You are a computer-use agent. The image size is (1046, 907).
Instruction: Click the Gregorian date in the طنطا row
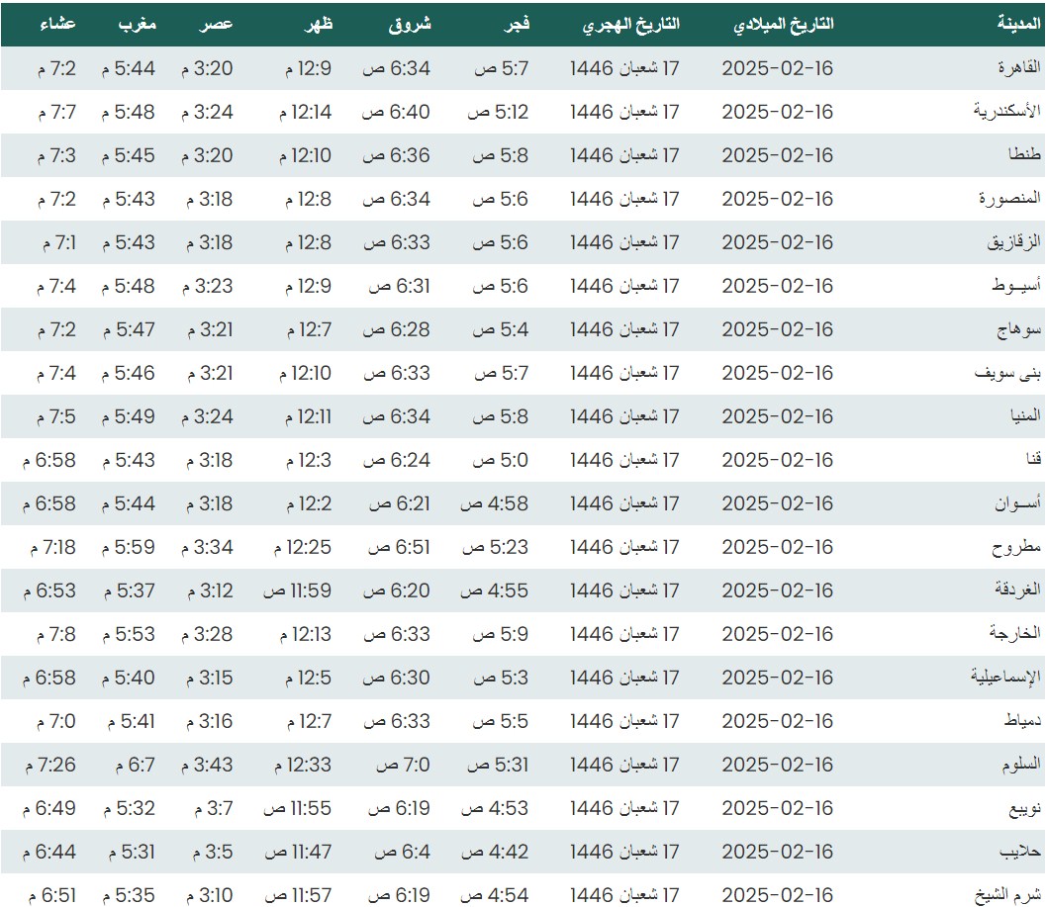coord(778,155)
